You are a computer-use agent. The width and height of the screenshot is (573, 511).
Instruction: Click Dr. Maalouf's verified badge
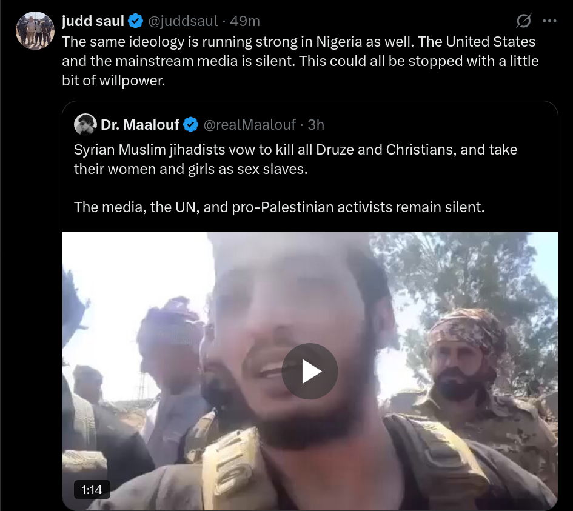pos(190,124)
